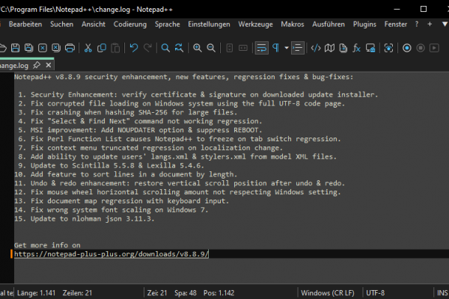Toggle indent guide toolbar button
The width and height of the screenshot is (449, 299).
point(298,48)
